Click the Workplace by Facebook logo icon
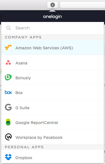Viewport: 105px width, 164px height. tap(8, 137)
